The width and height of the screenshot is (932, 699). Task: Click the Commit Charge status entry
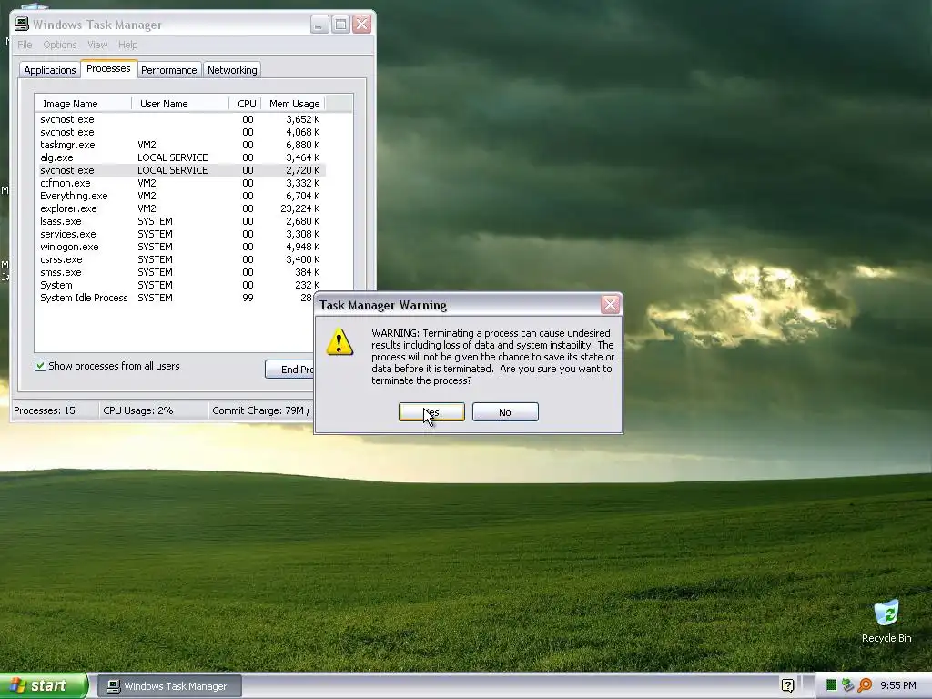tap(261, 410)
